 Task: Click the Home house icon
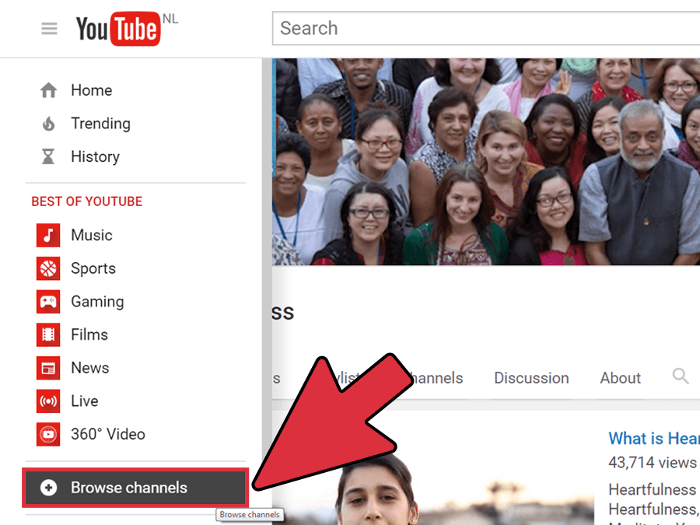(49, 90)
